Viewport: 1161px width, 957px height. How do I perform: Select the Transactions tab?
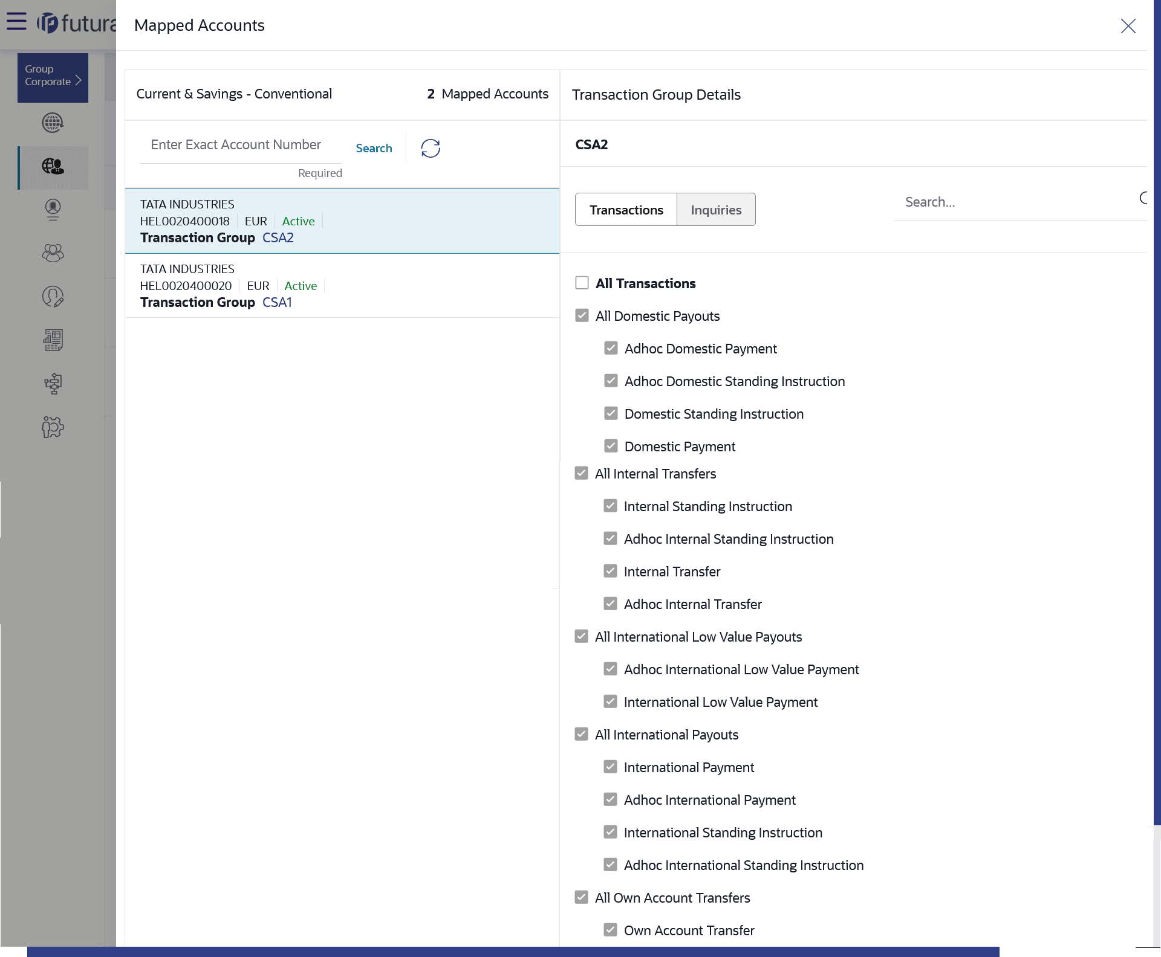click(x=626, y=210)
